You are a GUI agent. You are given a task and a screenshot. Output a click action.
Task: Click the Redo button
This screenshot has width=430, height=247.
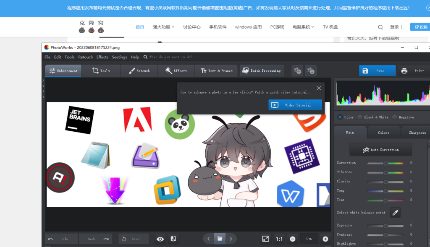[95, 239]
